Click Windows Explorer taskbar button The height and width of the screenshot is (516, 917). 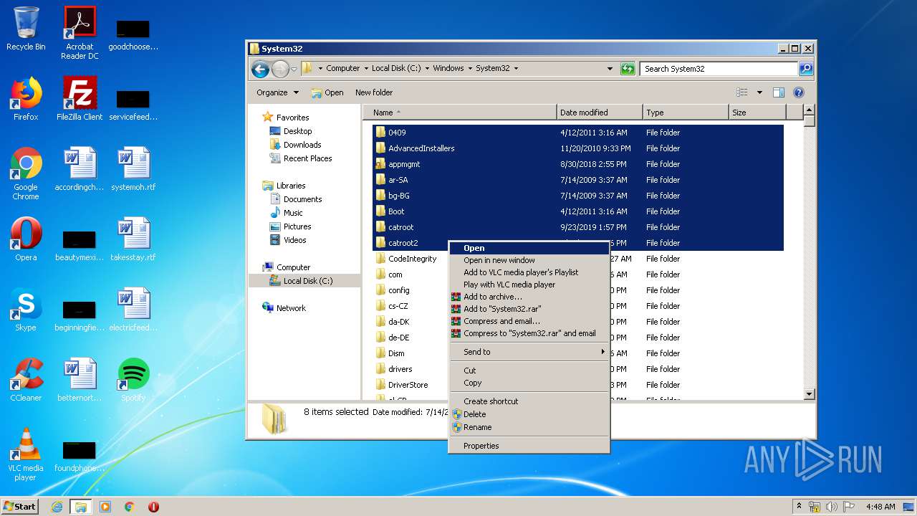(x=81, y=507)
